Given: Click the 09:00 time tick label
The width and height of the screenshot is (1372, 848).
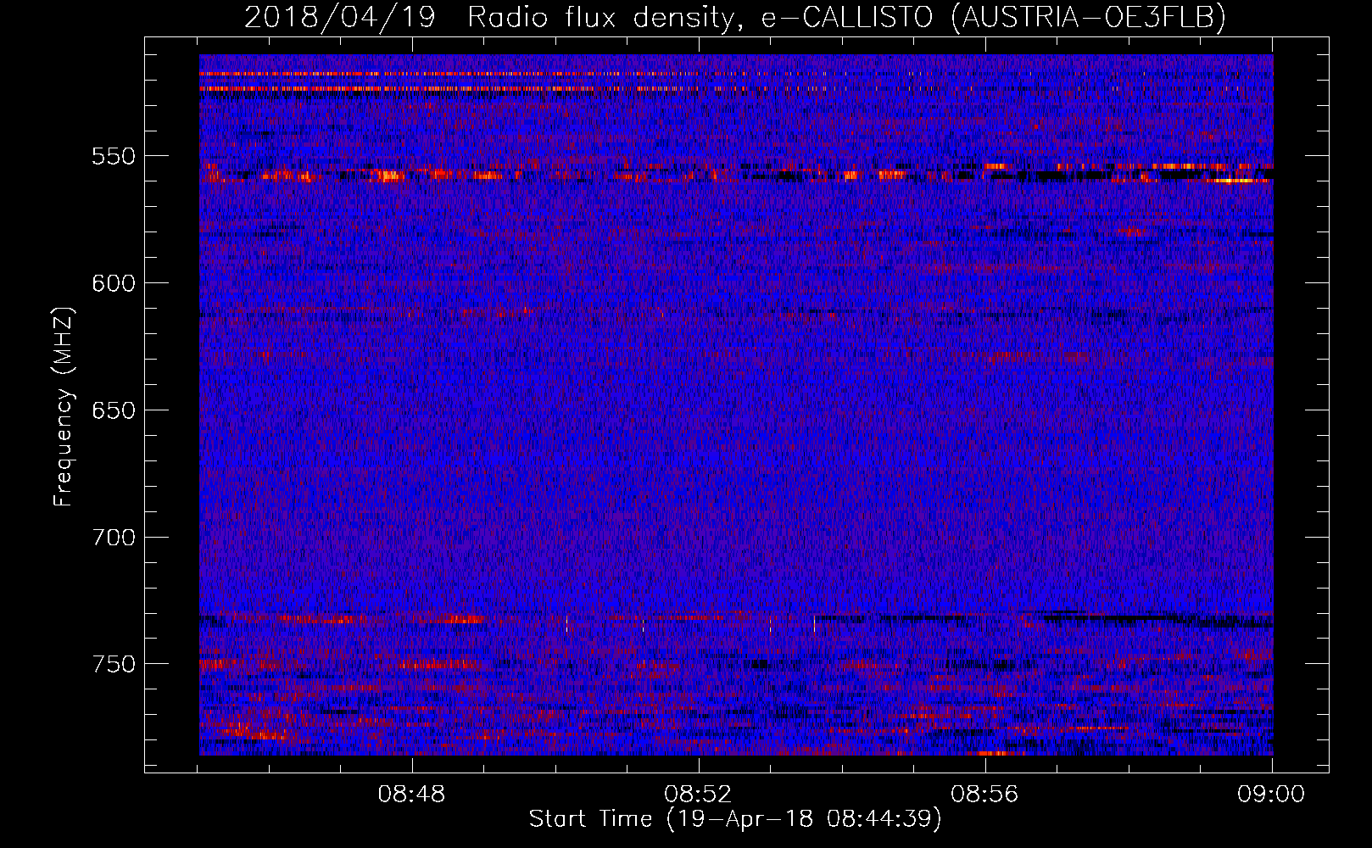Looking at the screenshot, I should tap(1271, 795).
